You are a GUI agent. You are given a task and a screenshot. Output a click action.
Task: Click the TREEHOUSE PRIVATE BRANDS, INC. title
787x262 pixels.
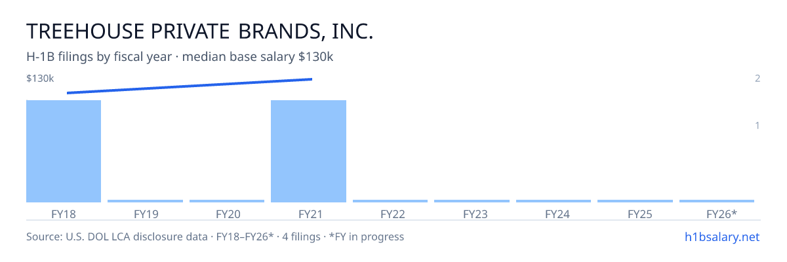[x=199, y=31]
